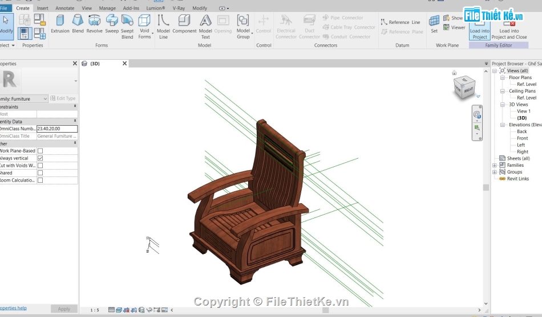Toggle Room Calculation Point checkbox
The width and height of the screenshot is (542, 317).
(40, 180)
